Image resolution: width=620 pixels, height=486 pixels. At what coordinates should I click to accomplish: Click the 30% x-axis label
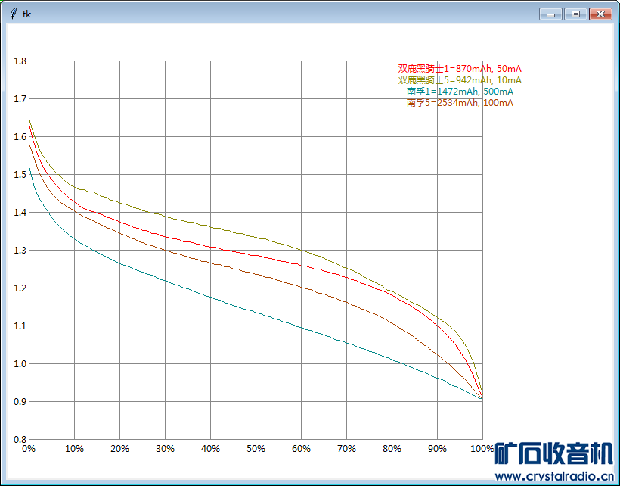pyautogui.click(x=166, y=449)
